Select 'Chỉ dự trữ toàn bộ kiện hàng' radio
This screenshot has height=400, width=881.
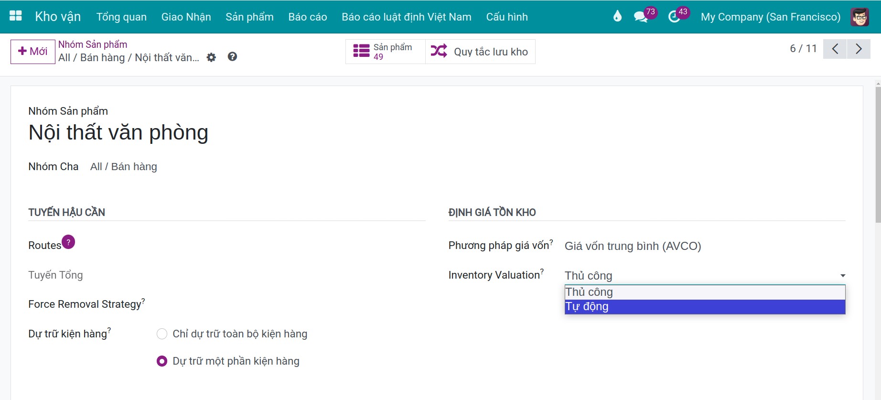[x=162, y=334]
